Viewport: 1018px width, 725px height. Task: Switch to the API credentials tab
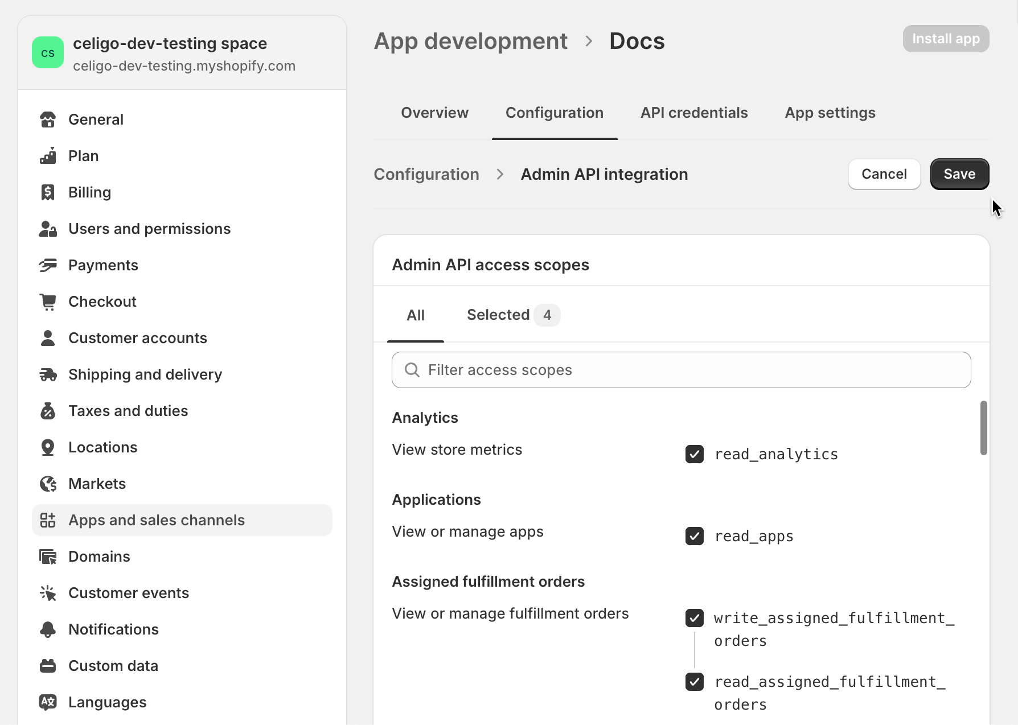[x=694, y=113]
